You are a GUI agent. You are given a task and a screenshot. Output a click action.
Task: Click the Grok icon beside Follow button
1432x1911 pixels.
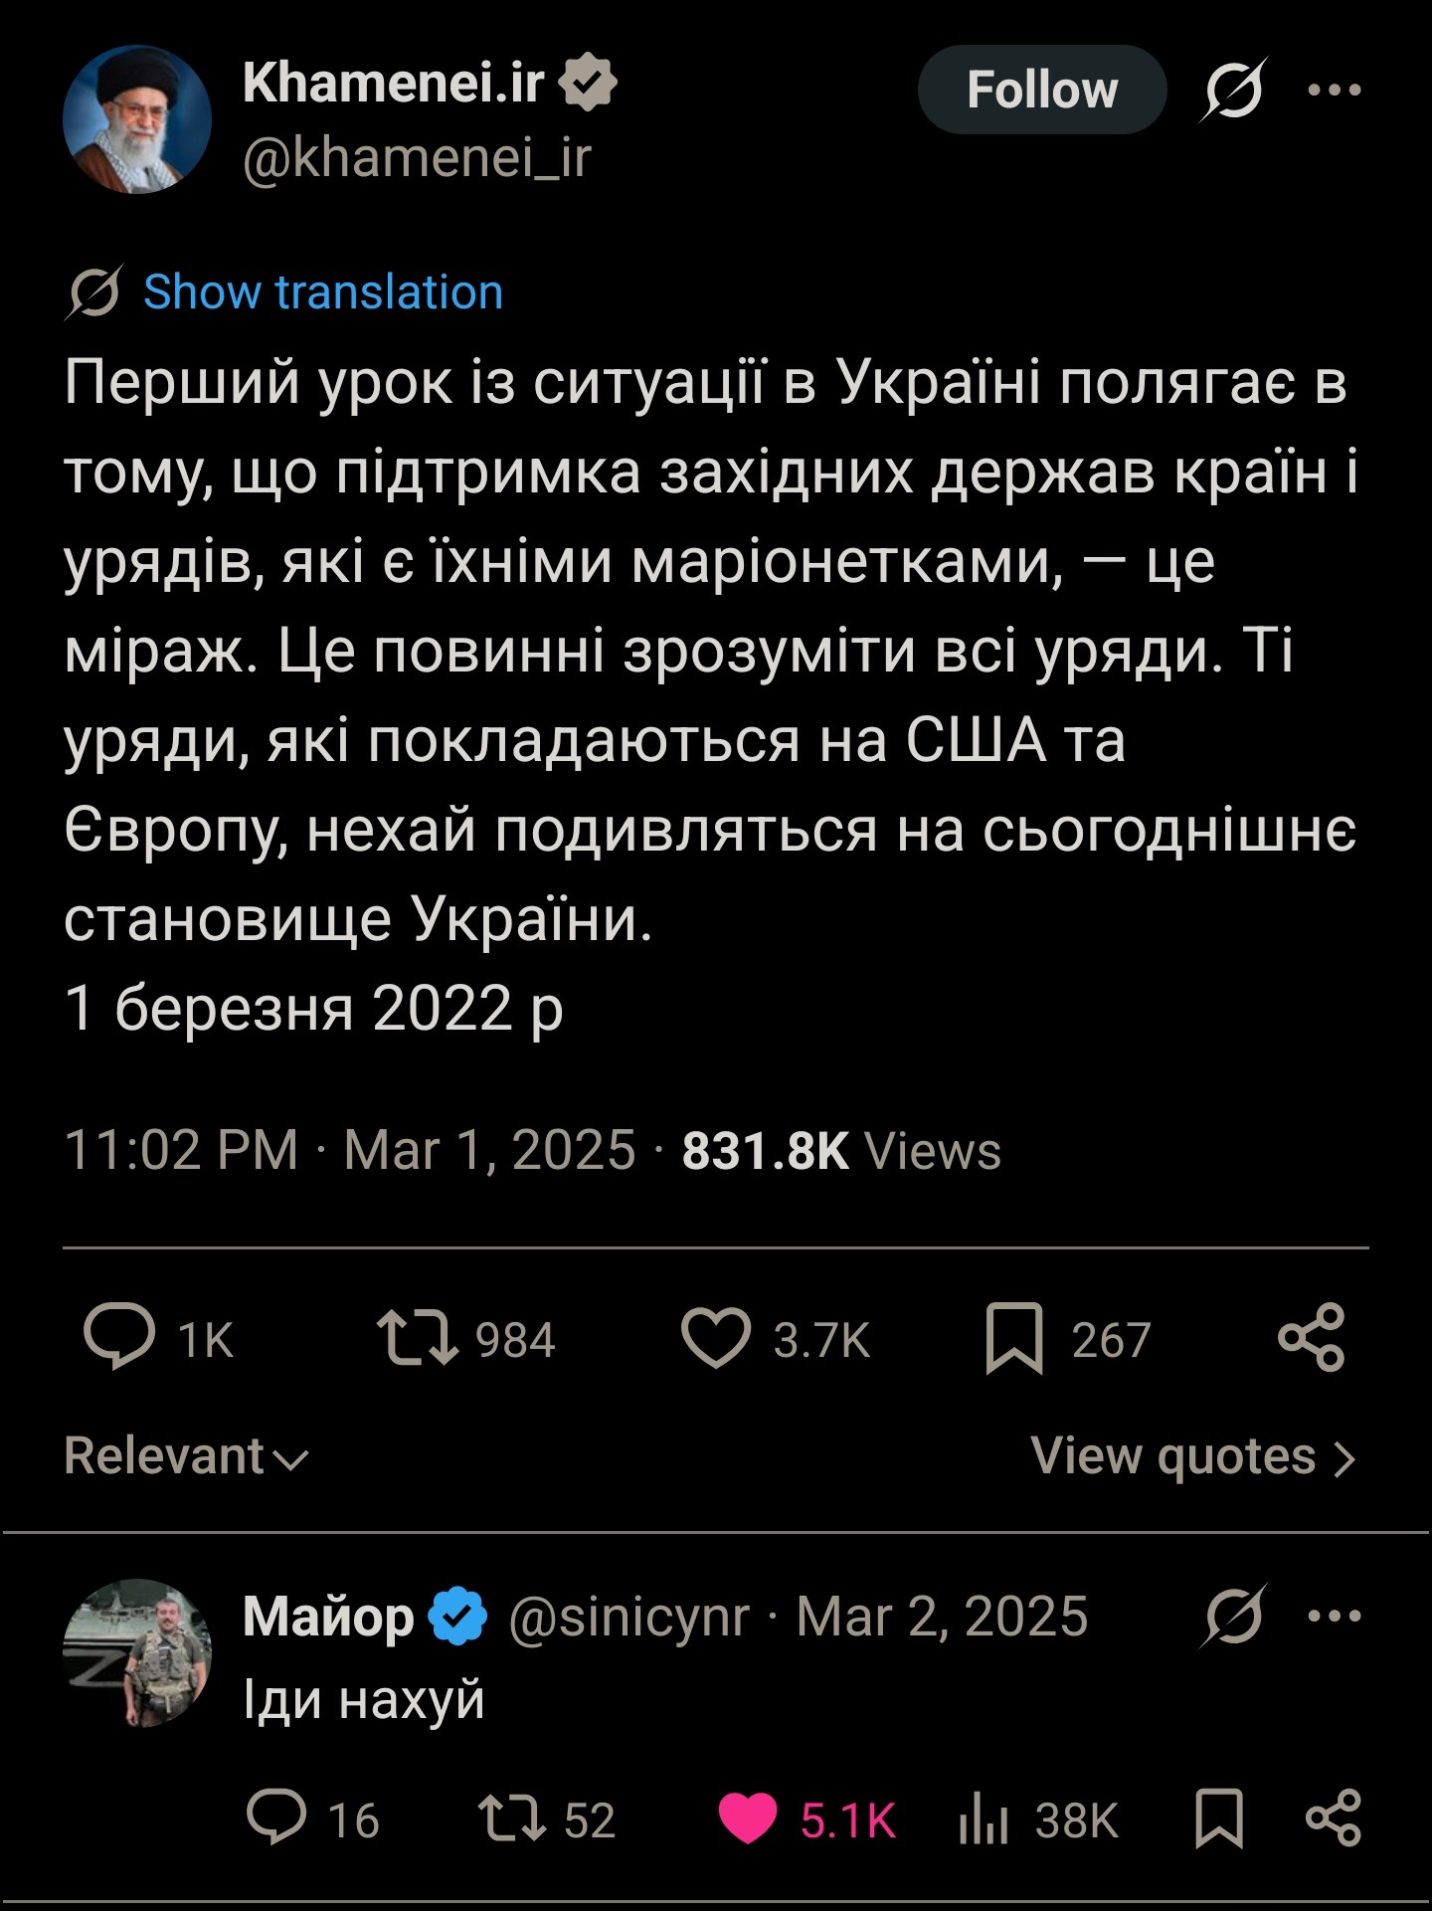[1233, 90]
